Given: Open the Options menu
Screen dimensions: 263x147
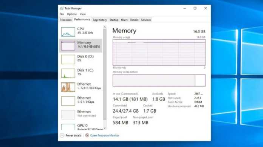Looking at the screenshot, I should coord(72,14).
